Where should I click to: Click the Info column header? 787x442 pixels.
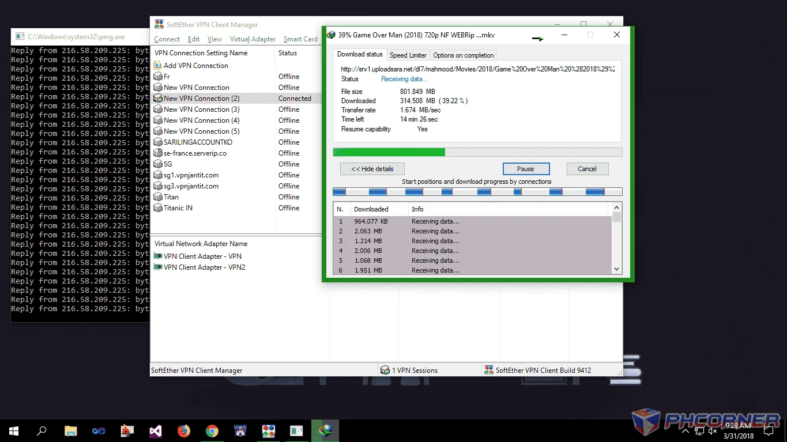pyautogui.click(x=507, y=209)
